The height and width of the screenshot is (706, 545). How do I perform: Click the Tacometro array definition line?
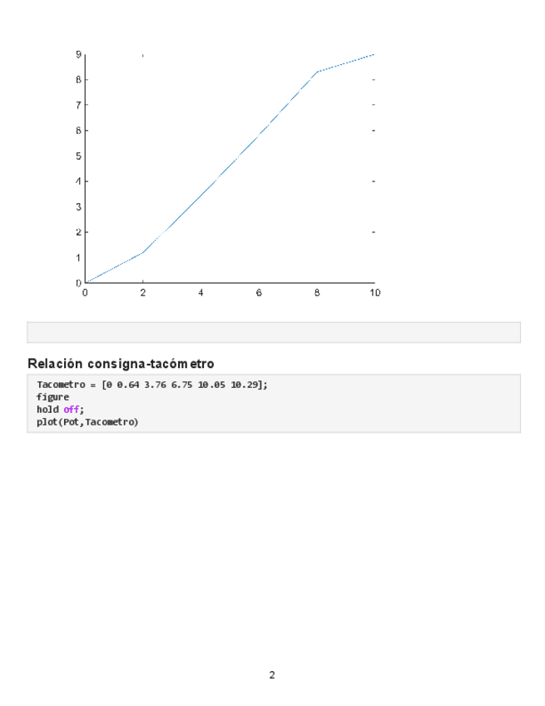coord(152,385)
